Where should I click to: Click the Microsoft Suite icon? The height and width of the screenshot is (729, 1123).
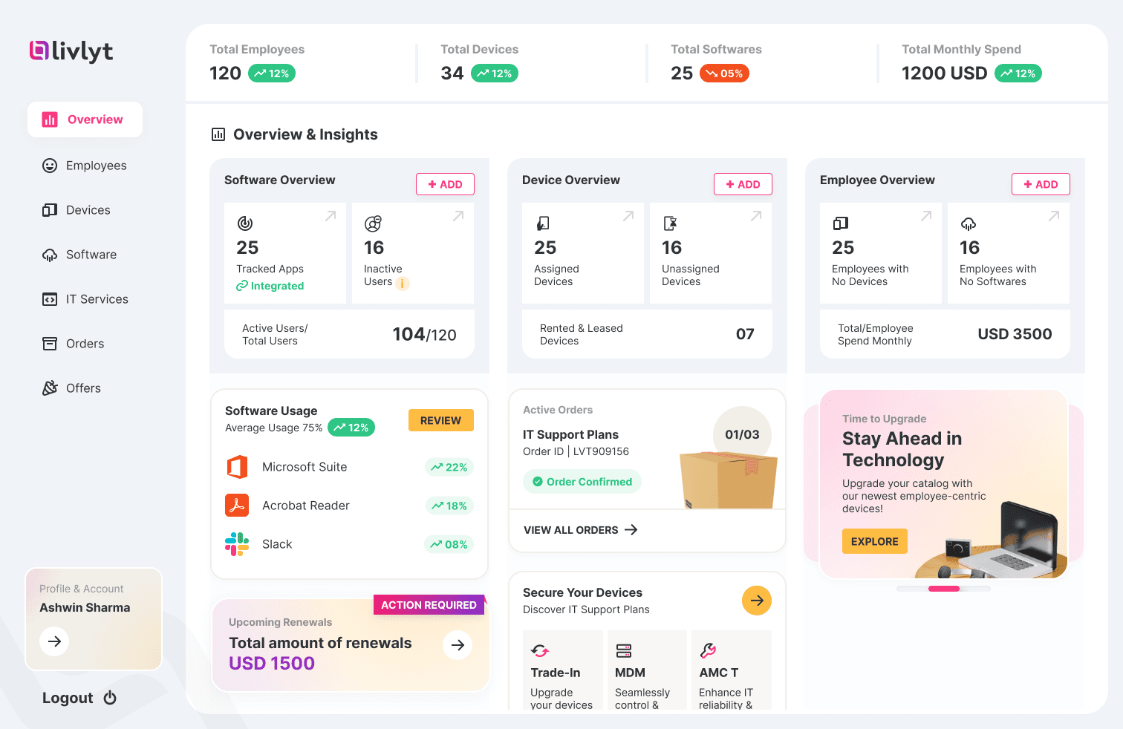click(x=237, y=467)
